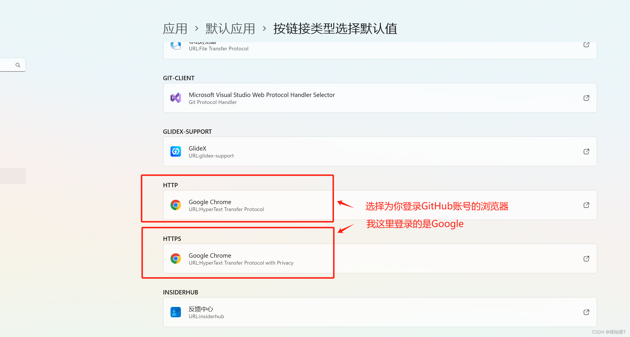Open external-link icon on HTTP row

[x=586, y=205]
